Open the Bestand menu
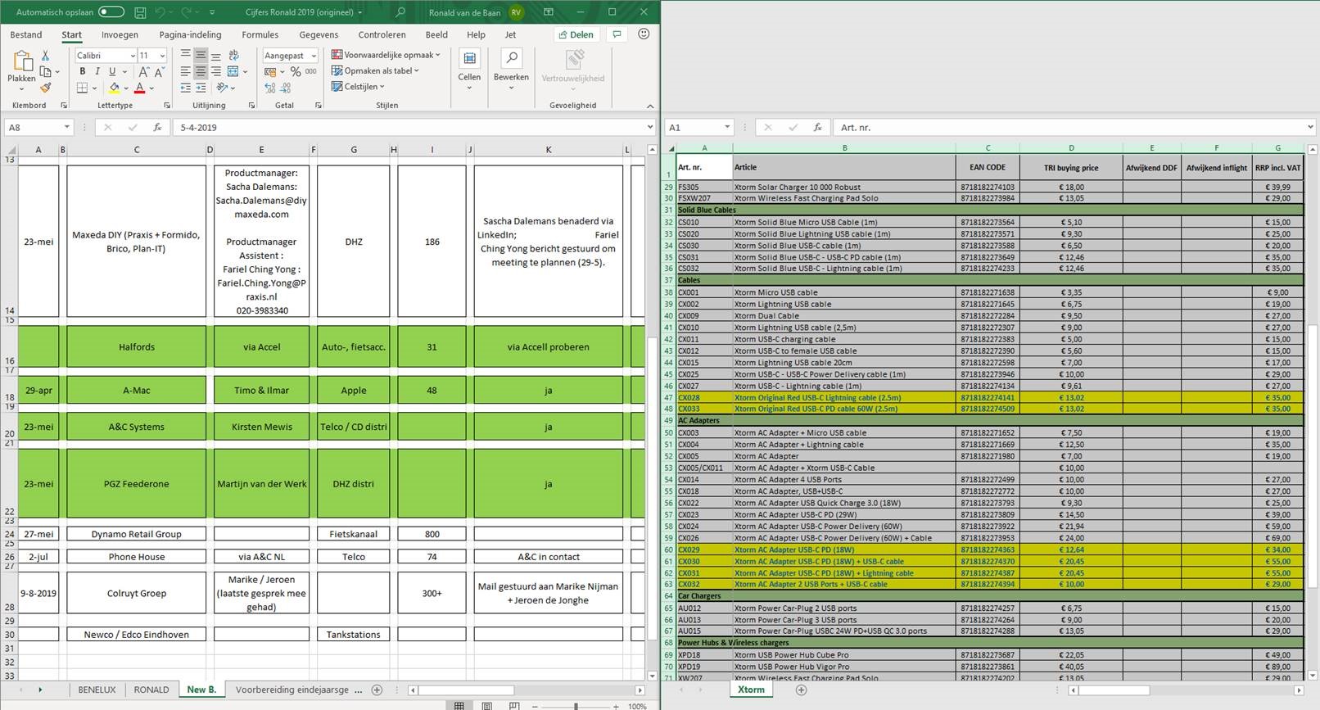This screenshot has width=1320, height=710. 26,34
